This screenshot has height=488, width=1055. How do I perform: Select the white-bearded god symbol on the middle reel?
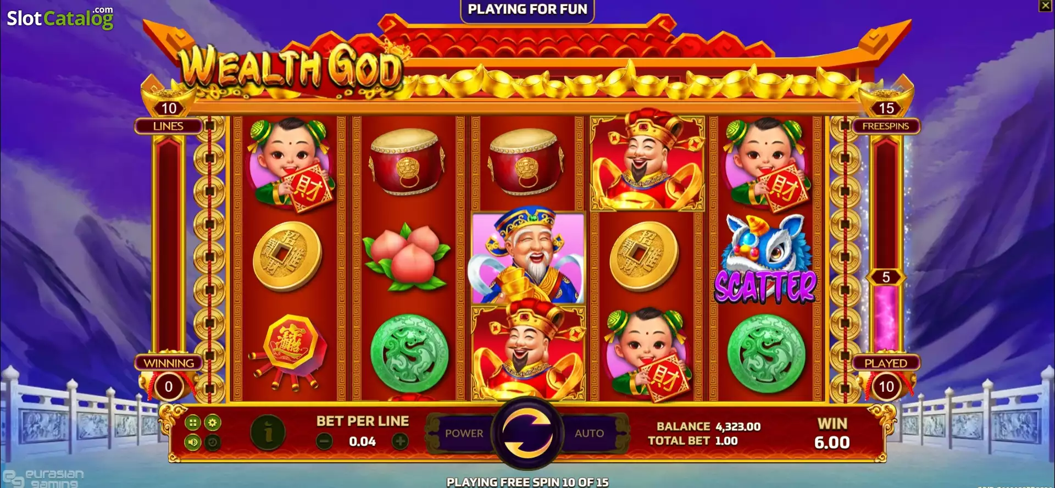[527, 257]
